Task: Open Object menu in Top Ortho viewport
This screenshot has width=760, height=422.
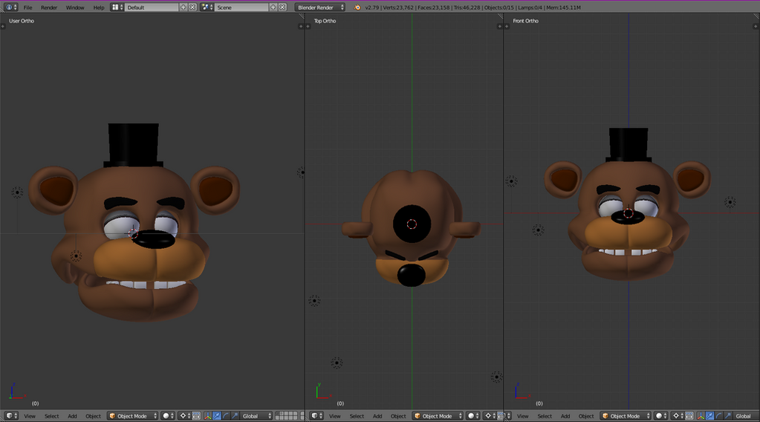Action: point(398,416)
